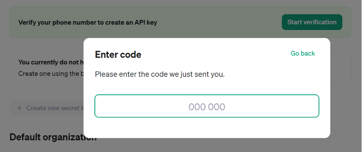
Task: Click the Enter code dialog heading
Action: tap(118, 55)
